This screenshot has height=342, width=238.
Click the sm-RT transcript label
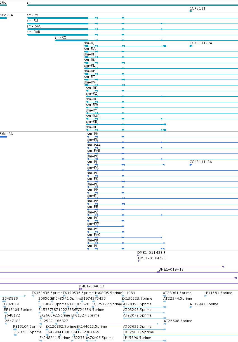(89, 77)
